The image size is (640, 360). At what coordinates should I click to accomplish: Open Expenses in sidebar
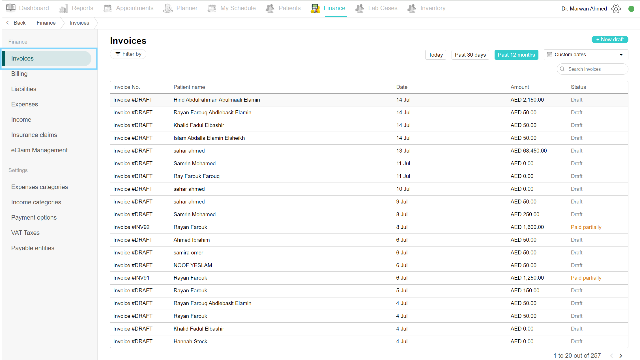[x=25, y=104]
